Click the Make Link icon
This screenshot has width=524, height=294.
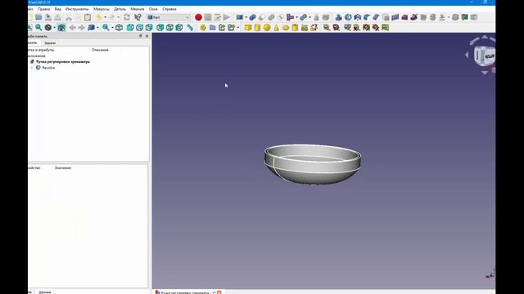[x=222, y=28]
